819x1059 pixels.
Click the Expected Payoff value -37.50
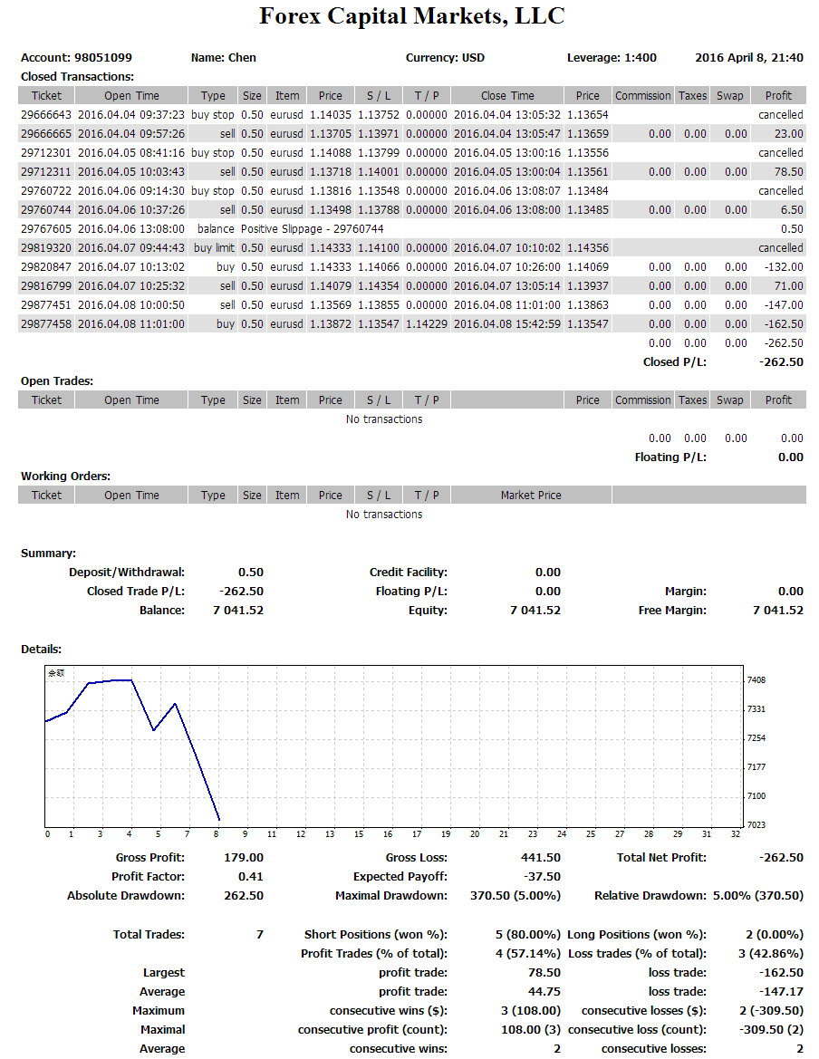click(x=542, y=877)
